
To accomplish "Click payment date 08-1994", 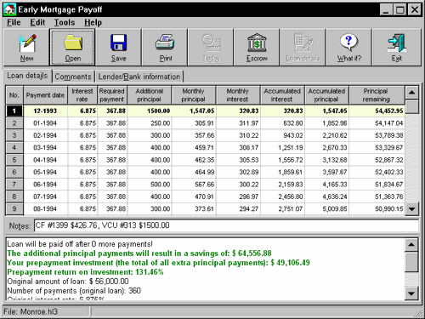I will click(x=45, y=209).
